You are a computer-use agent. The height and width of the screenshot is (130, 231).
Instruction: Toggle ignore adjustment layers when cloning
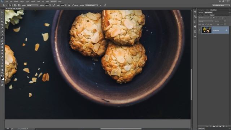click(x=100, y=5)
